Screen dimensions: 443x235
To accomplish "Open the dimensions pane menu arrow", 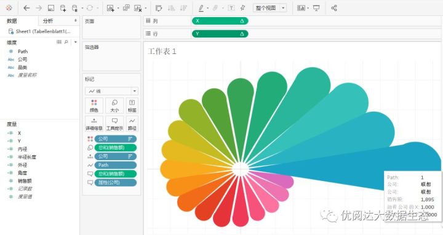I will [76, 42].
